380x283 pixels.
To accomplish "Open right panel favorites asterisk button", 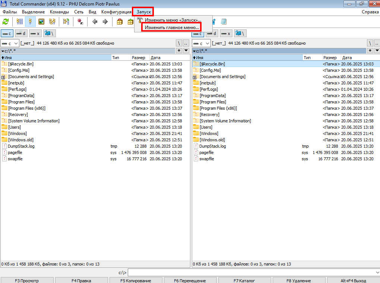I will coord(370,51).
